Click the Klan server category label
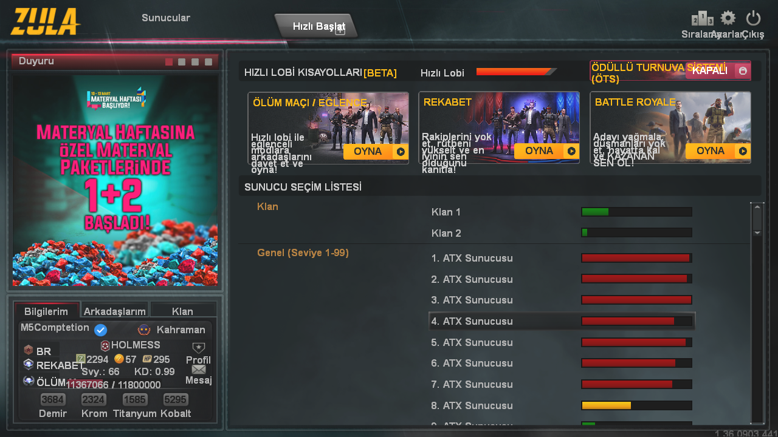778x437 pixels. [267, 206]
